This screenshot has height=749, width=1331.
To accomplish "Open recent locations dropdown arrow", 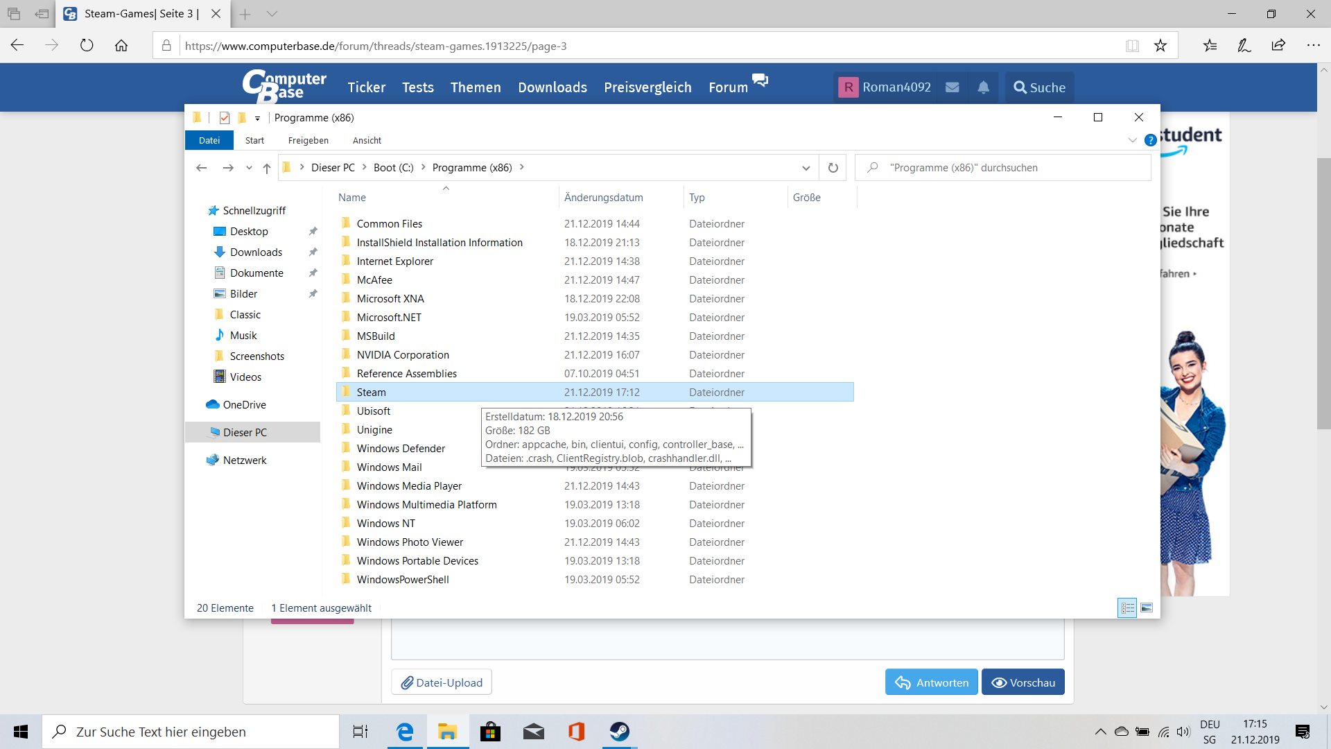I will coord(249,168).
